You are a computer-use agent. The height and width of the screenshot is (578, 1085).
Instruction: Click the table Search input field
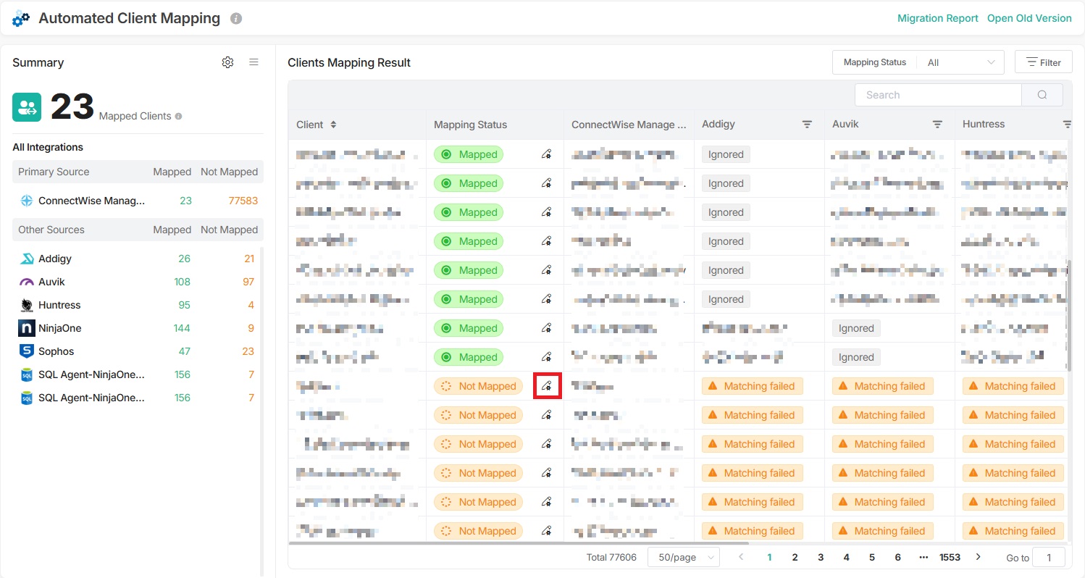(x=937, y=95)
